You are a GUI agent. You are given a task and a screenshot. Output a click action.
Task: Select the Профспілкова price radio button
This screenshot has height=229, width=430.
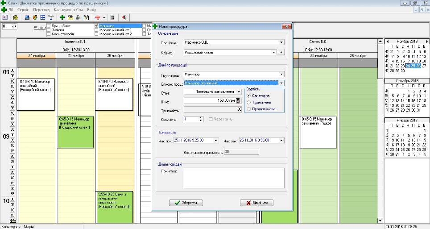[249, 109]
